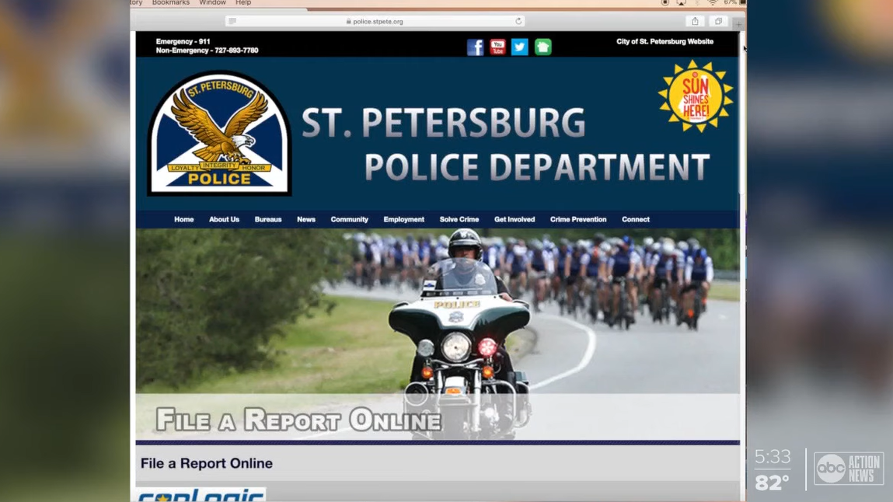The image size is (893, 502).
Task: Open the Employment nav item
Action: 404,219
